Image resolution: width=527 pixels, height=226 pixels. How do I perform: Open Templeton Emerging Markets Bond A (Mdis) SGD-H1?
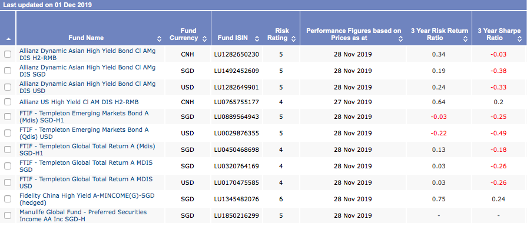84,117
